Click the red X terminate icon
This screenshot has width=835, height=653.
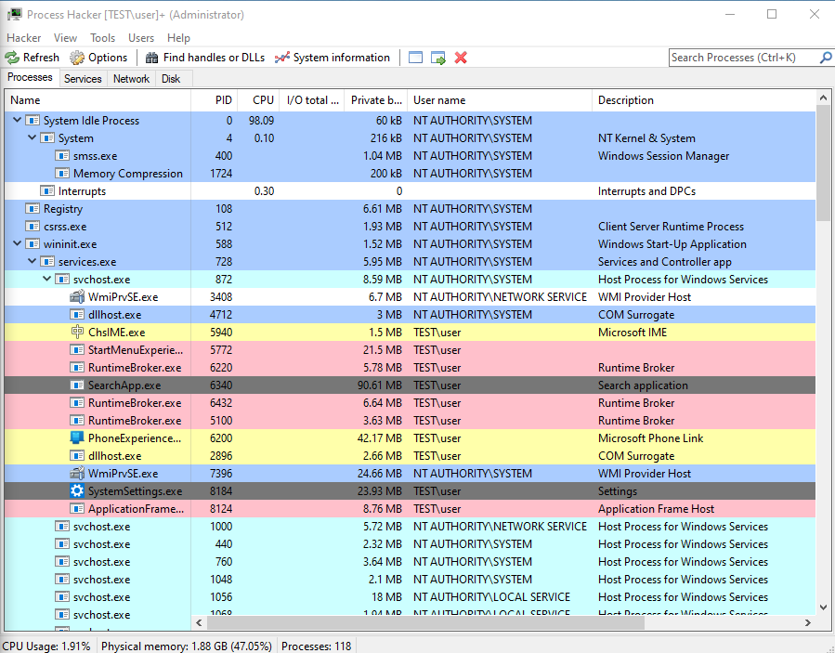pyautogui.click(x=461, y=58)
